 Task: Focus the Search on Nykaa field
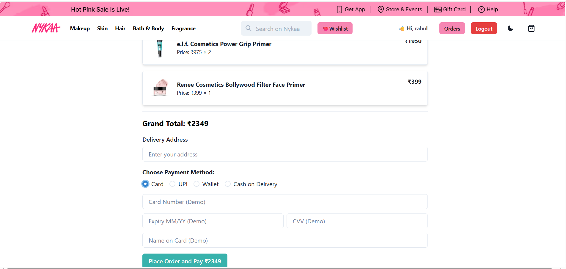pos(276,29)
